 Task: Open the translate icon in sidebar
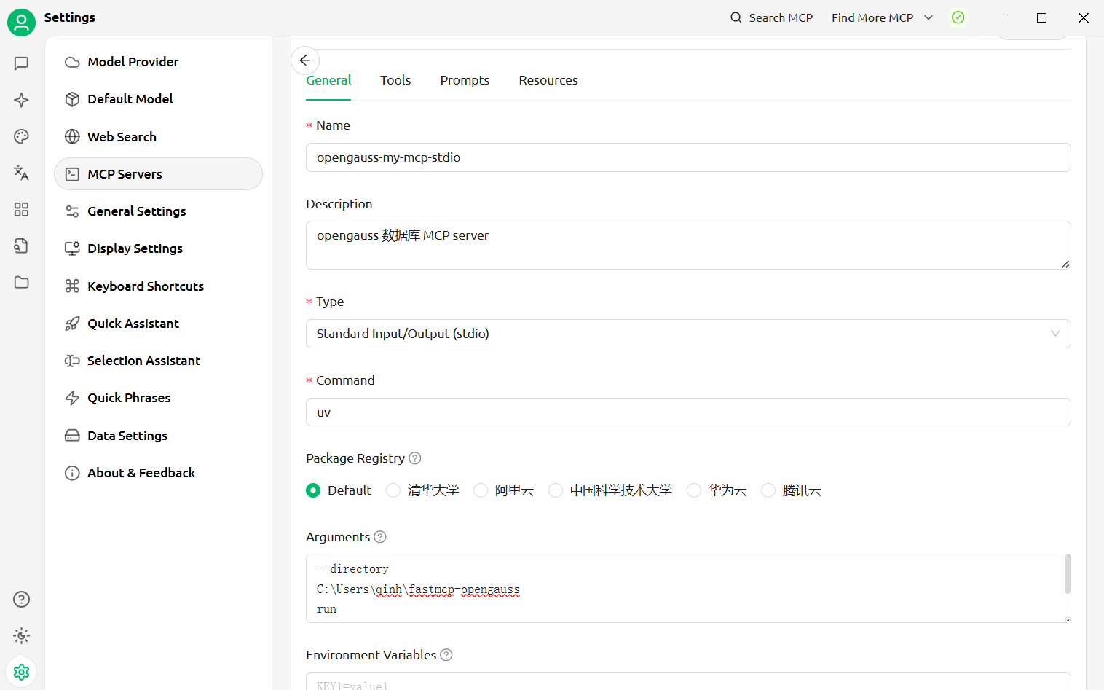coord(21,173)
